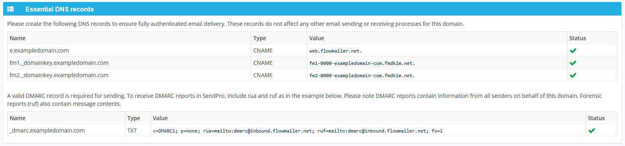Click the Type column header in DMARC table
625x146 pixels.
(x=134, y=118)
